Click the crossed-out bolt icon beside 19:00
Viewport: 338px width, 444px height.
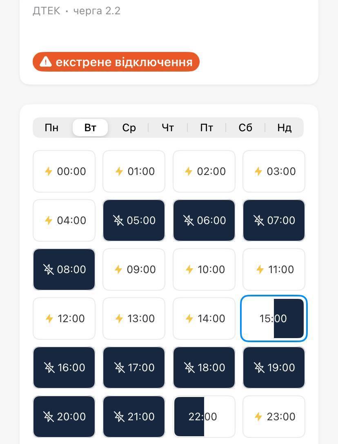pos(259,368)
